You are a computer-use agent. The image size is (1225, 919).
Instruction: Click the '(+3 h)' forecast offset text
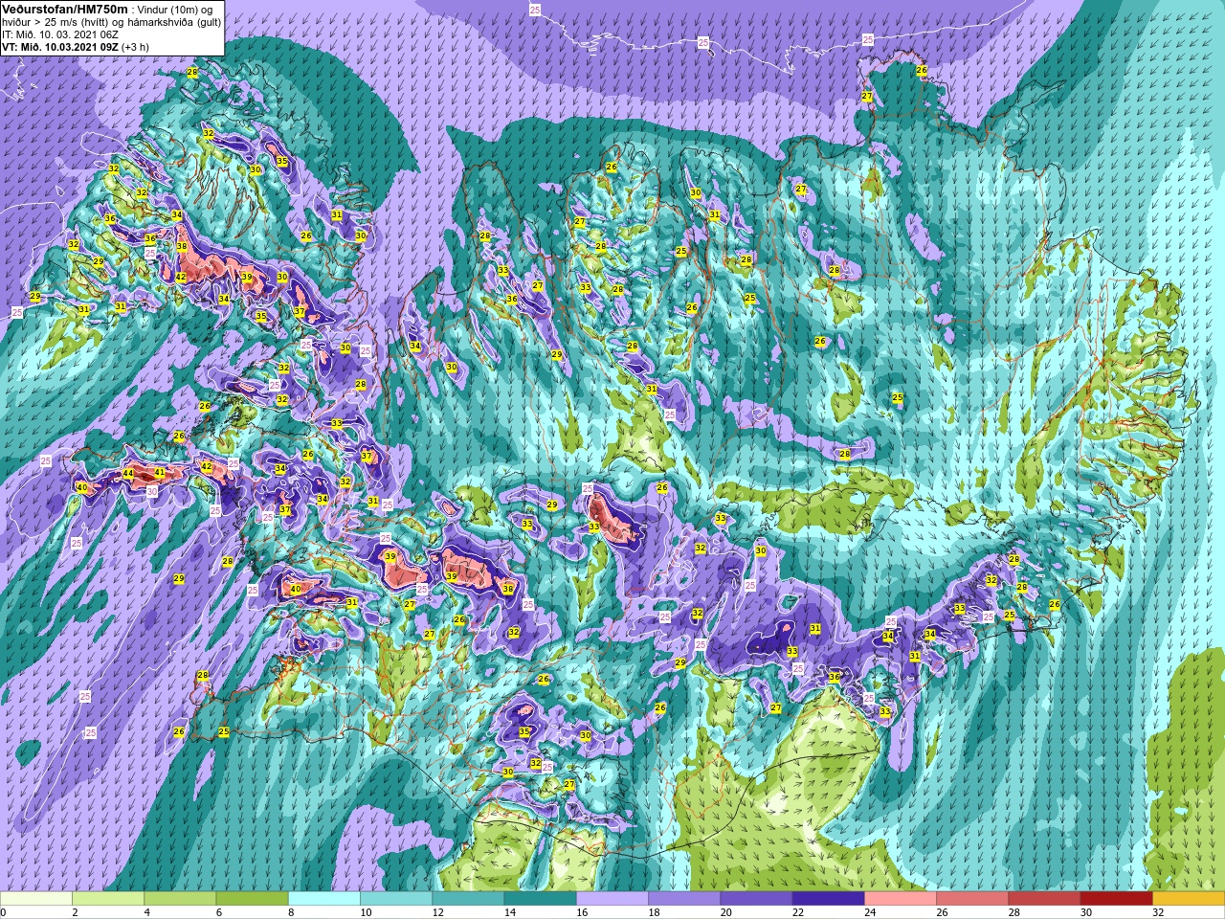coord(135,47)
